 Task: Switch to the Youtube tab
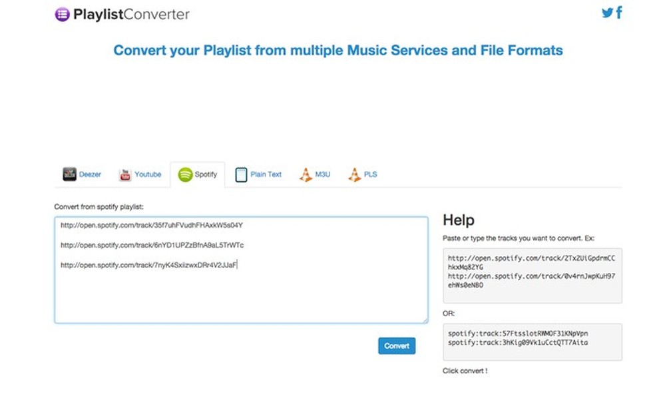(140, 174)
